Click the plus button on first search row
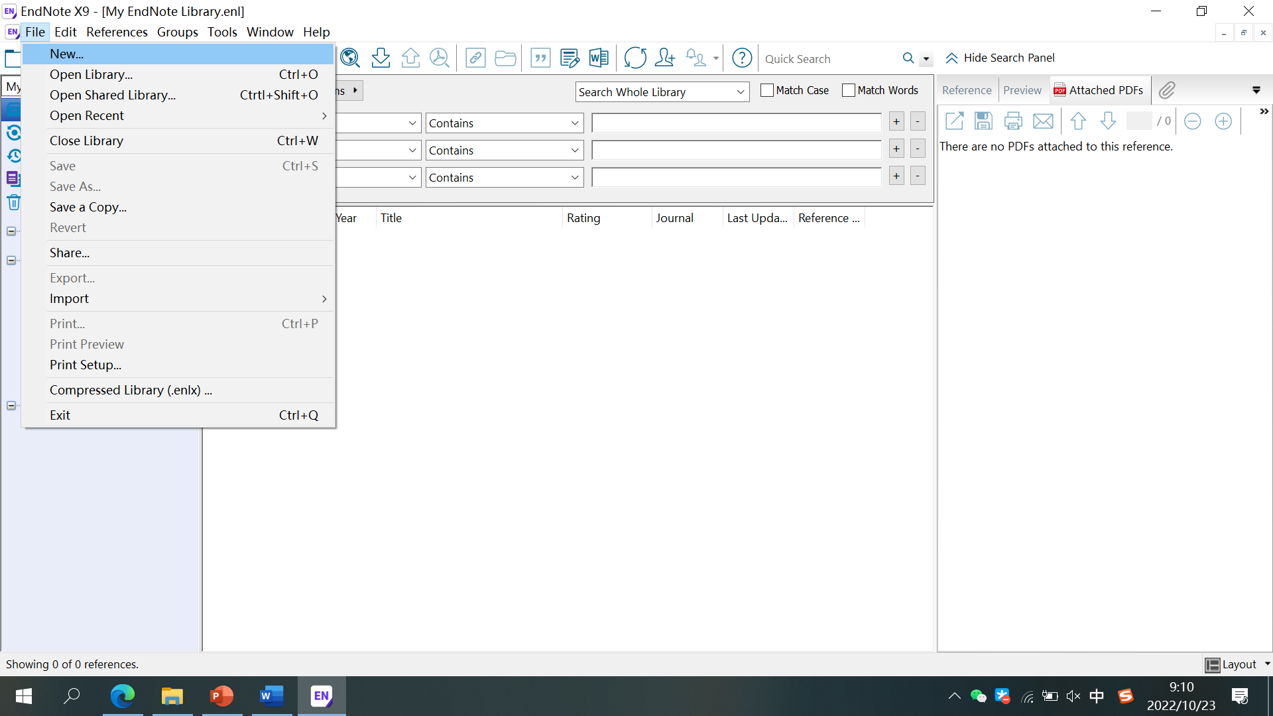Screen dimensions: 1273x716 click(896, 122)
